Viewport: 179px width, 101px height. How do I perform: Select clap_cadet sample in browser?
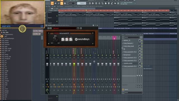5,33
